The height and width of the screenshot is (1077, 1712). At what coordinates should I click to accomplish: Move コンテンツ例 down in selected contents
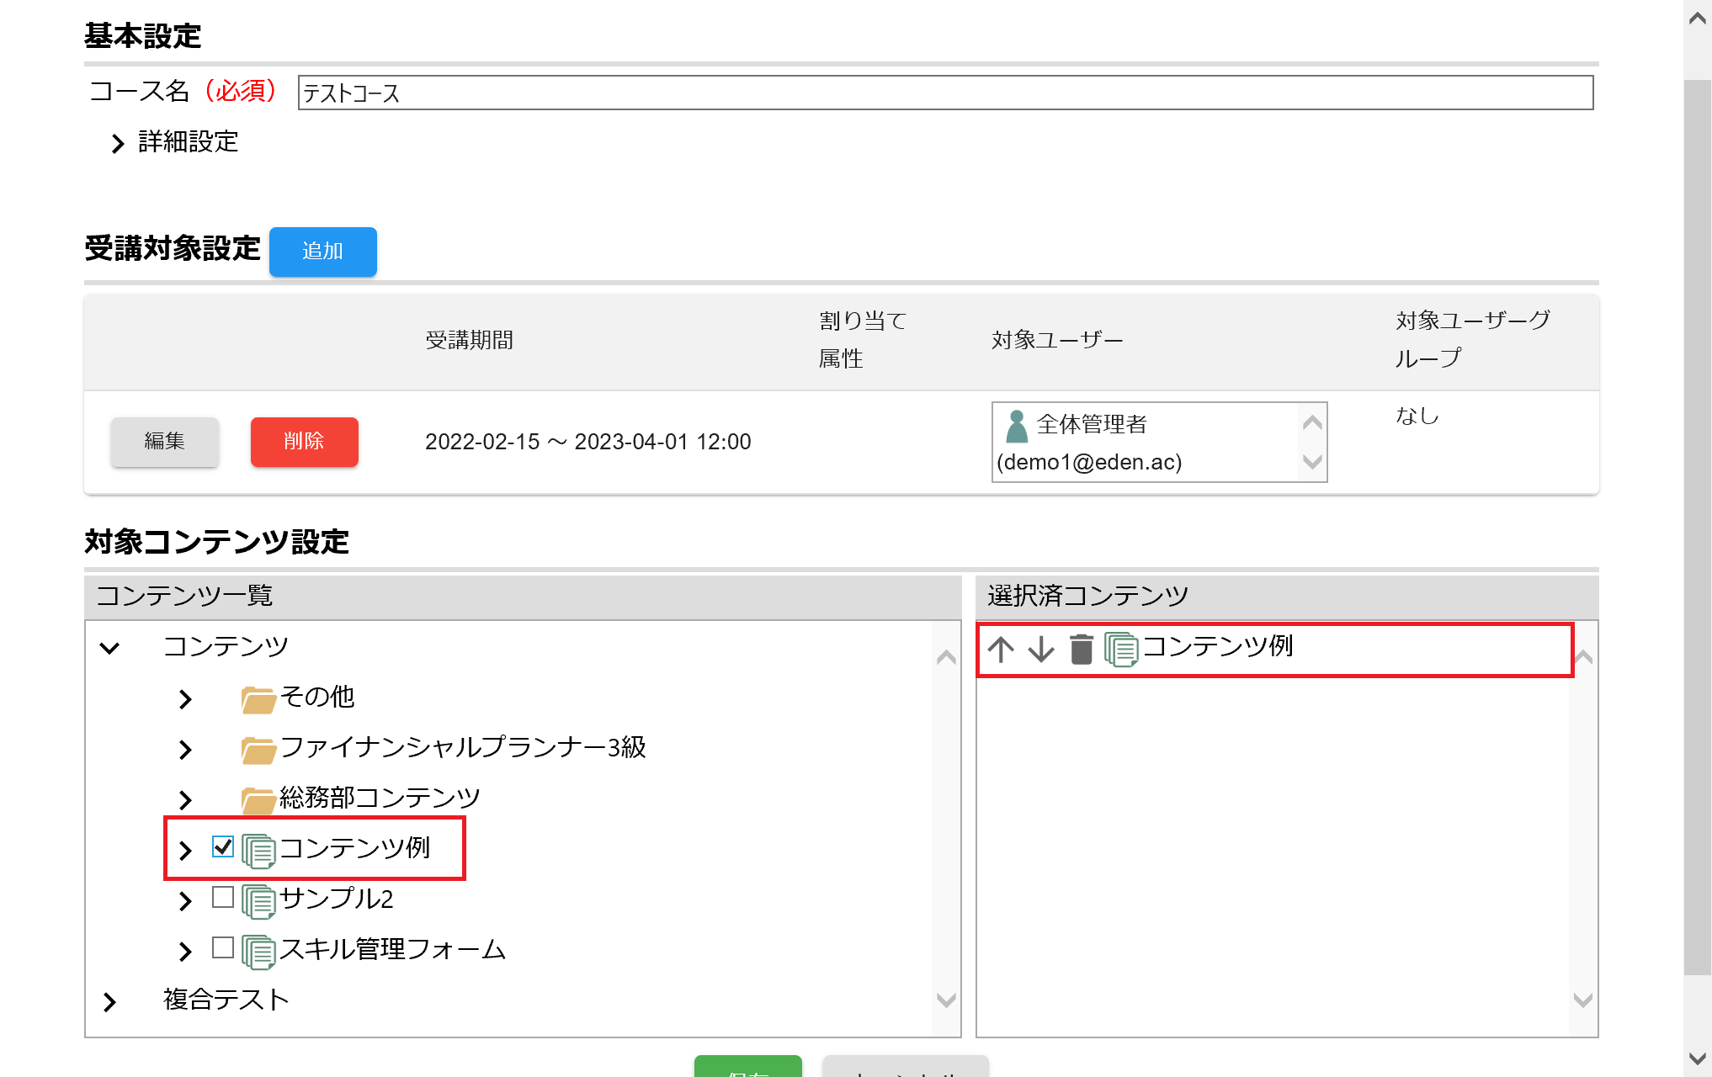click(1041, 650)
